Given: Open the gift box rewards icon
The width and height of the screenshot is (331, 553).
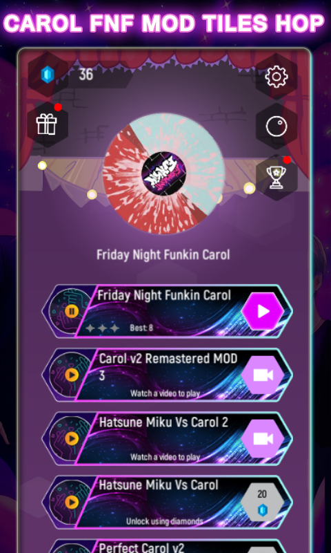Looking at the screenshot, I should (46, 124).
